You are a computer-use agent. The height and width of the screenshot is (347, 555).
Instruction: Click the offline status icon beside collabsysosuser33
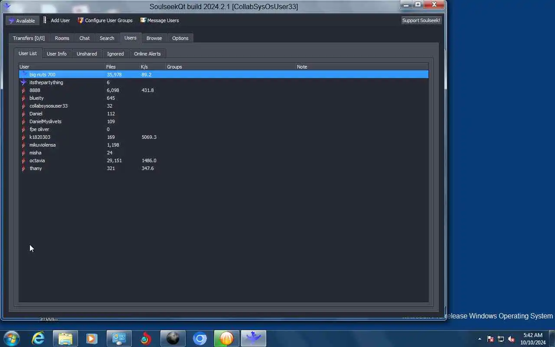coord(24,106)
